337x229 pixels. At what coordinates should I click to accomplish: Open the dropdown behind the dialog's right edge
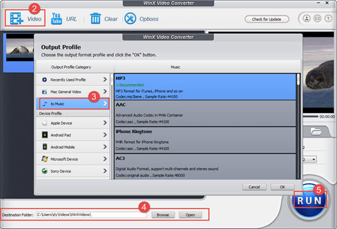tap(313, 160)
